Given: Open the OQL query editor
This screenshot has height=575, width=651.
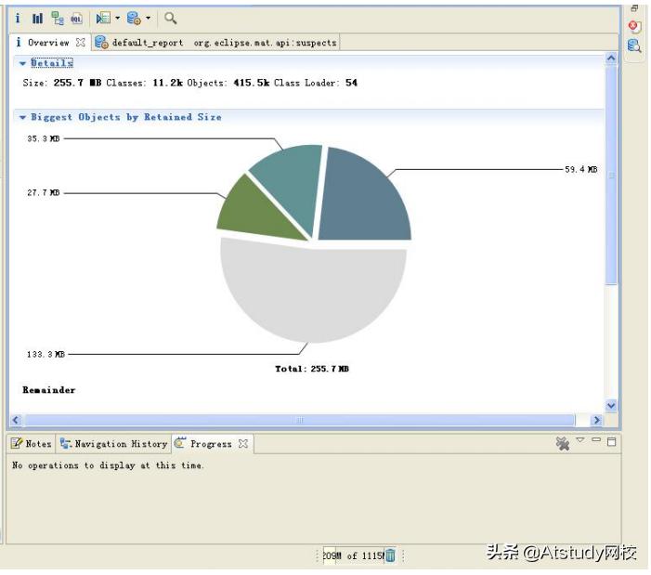Looking at the screenshot, I should (76, 18).
